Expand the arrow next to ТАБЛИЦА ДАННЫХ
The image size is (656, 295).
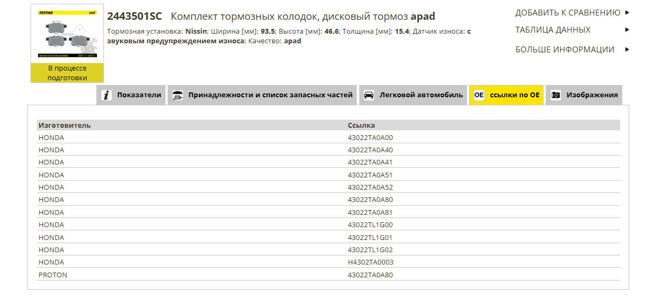(627, 30)
